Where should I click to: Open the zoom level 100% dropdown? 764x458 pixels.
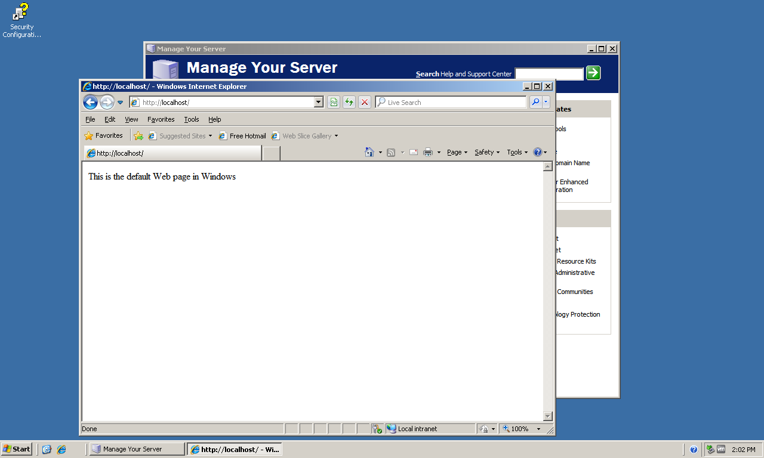538,429
